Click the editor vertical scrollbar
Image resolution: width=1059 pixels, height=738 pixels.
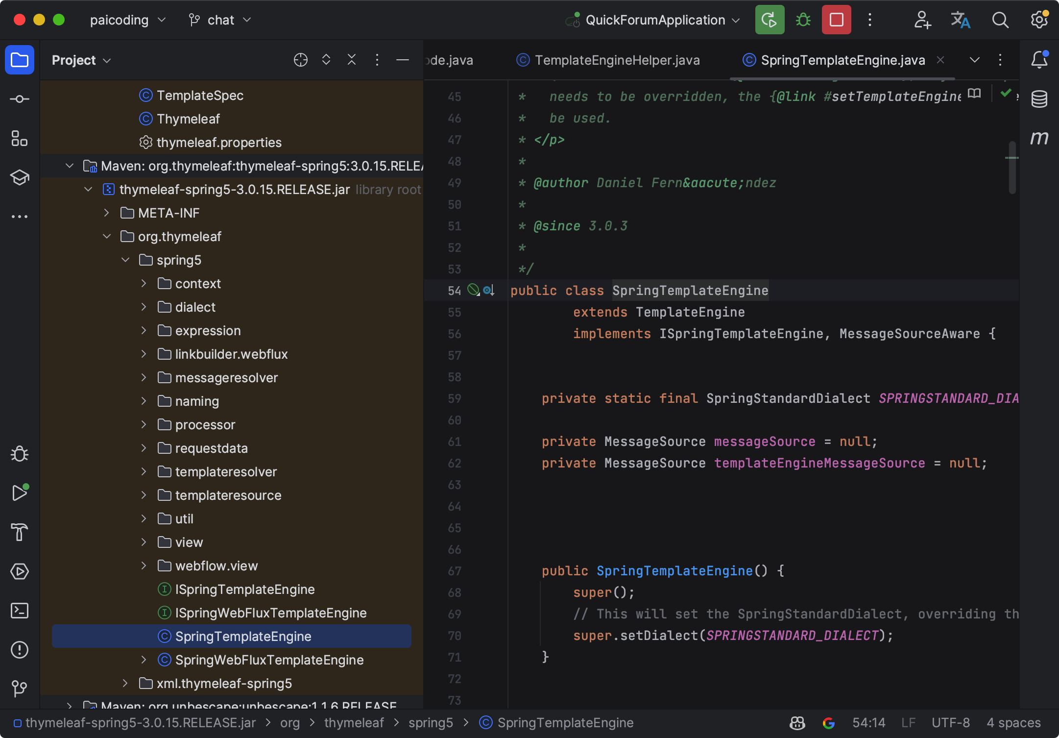1012,168
